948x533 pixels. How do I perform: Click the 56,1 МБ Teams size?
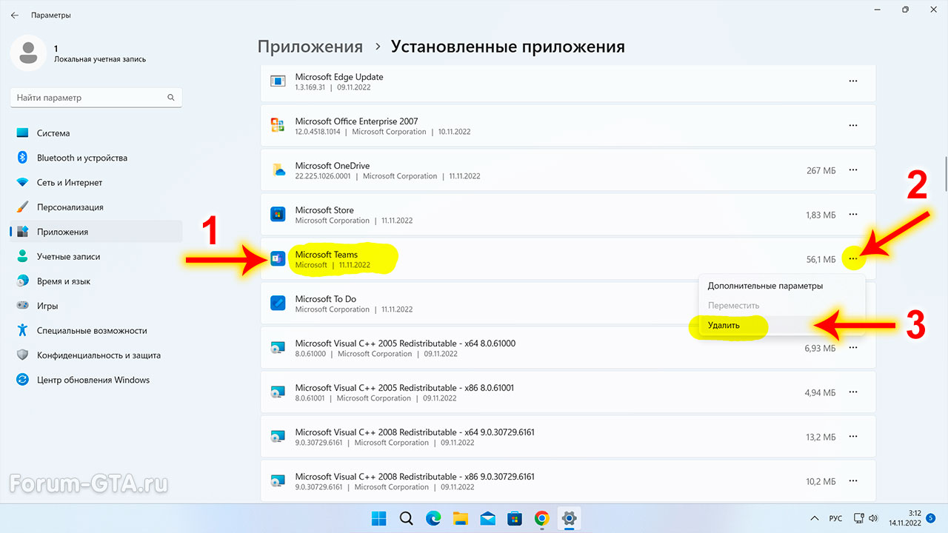click(821, 260)
